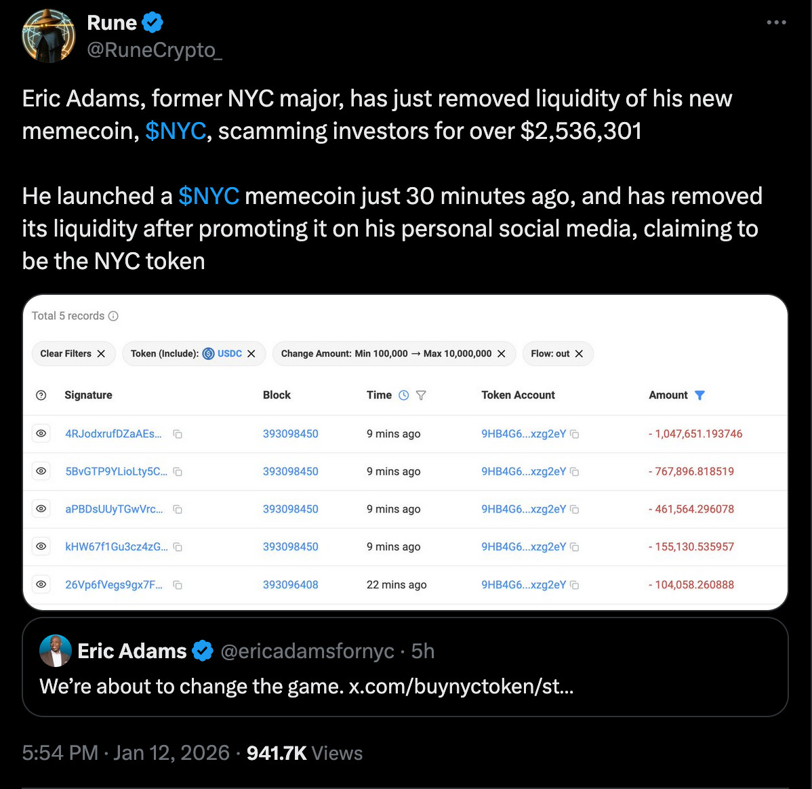Toggle eye icon for 26Vp6fVegs9gx7F row

(41, 584)
